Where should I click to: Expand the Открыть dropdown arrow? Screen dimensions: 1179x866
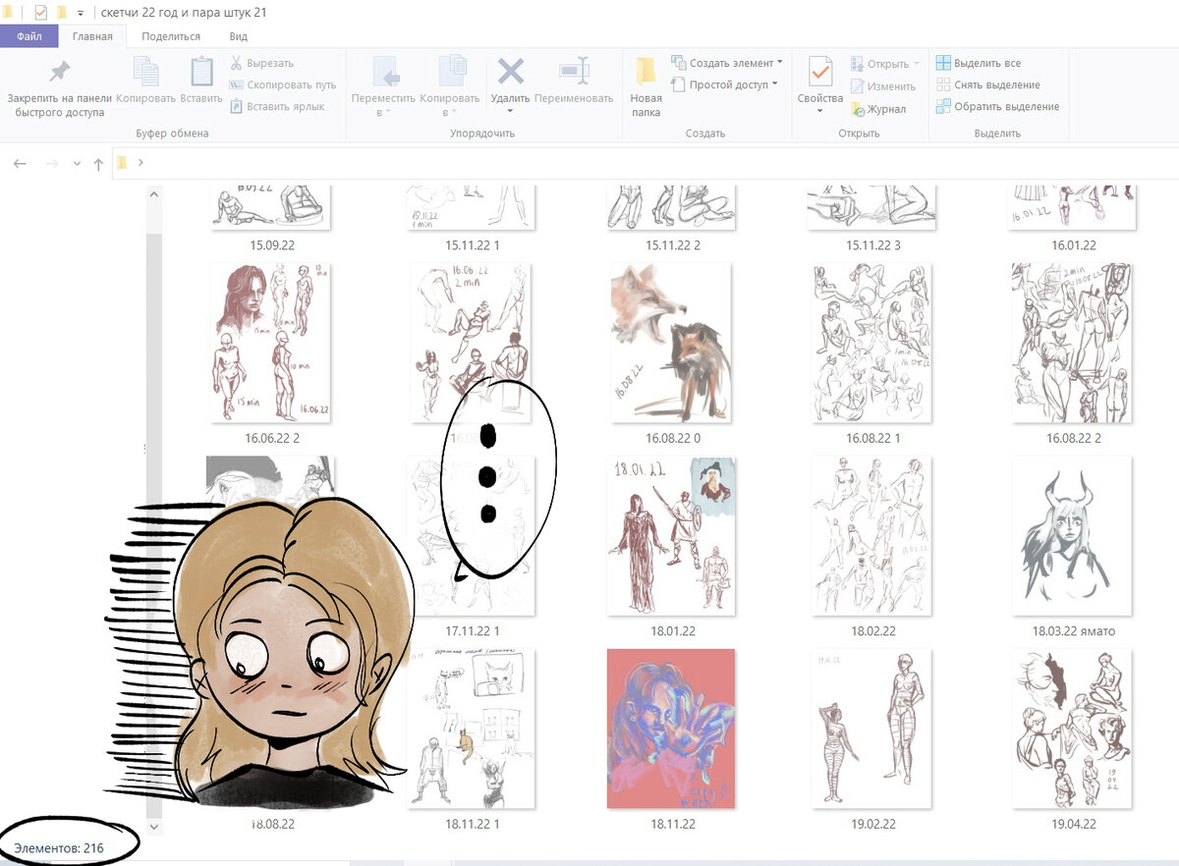pos(916,64)
